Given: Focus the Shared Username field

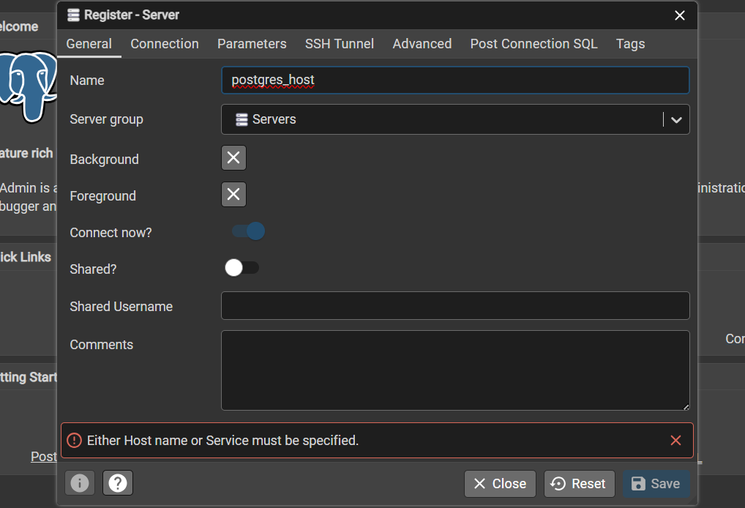Looking at the screenshot, I should (454, 306).
